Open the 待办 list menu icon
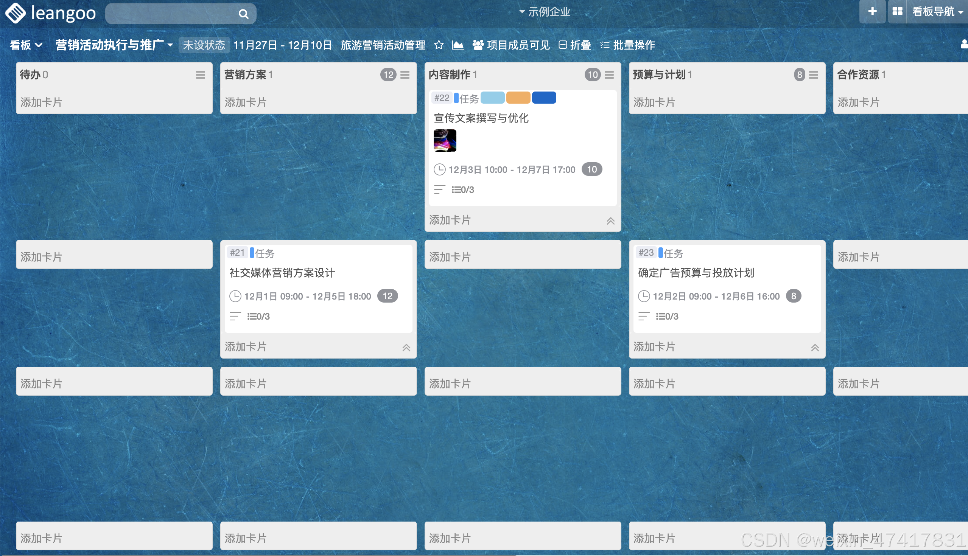The width and height of the screenshot is (968, 556). pos(201,75)
